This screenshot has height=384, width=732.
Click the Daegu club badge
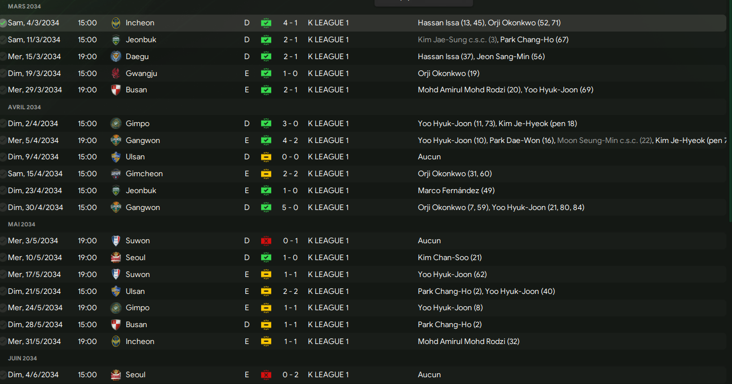[116, 57]
